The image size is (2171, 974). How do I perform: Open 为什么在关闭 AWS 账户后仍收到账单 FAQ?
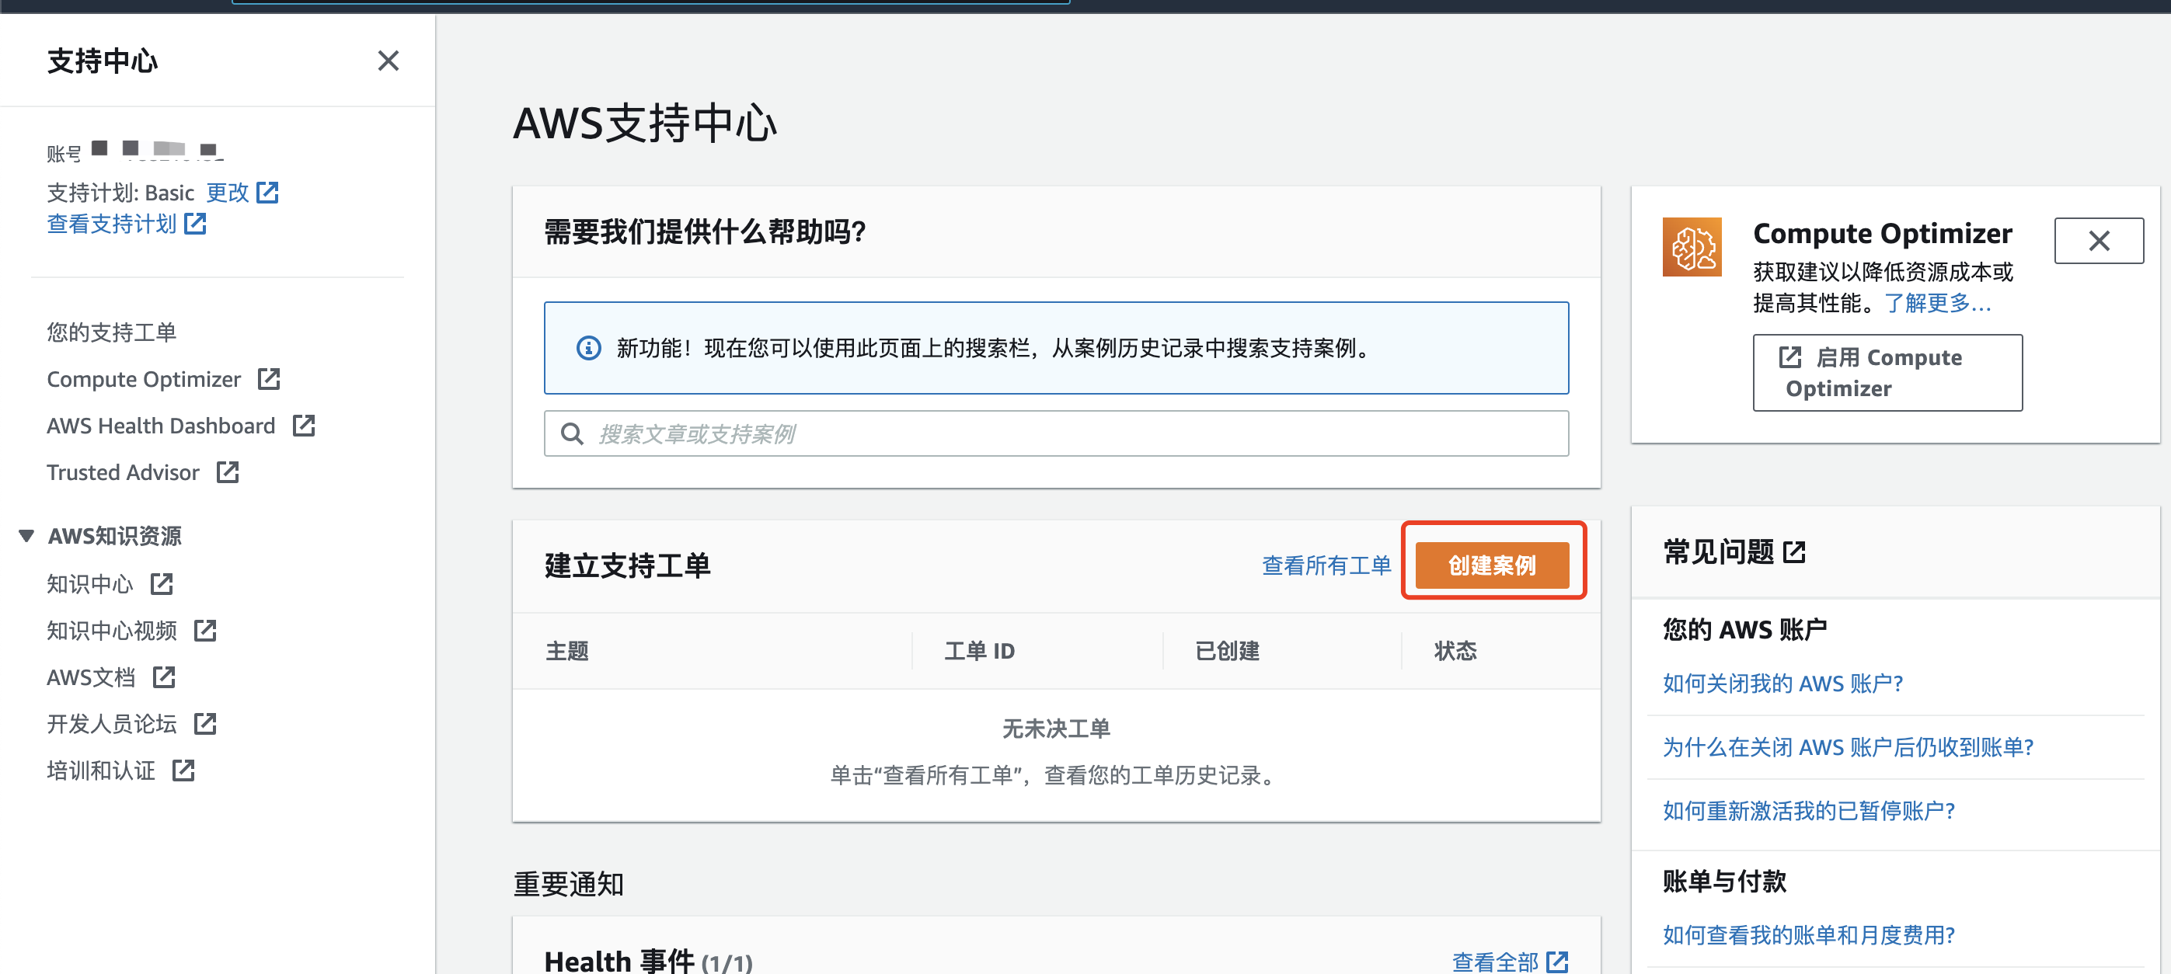click(x=1849, y=746)
